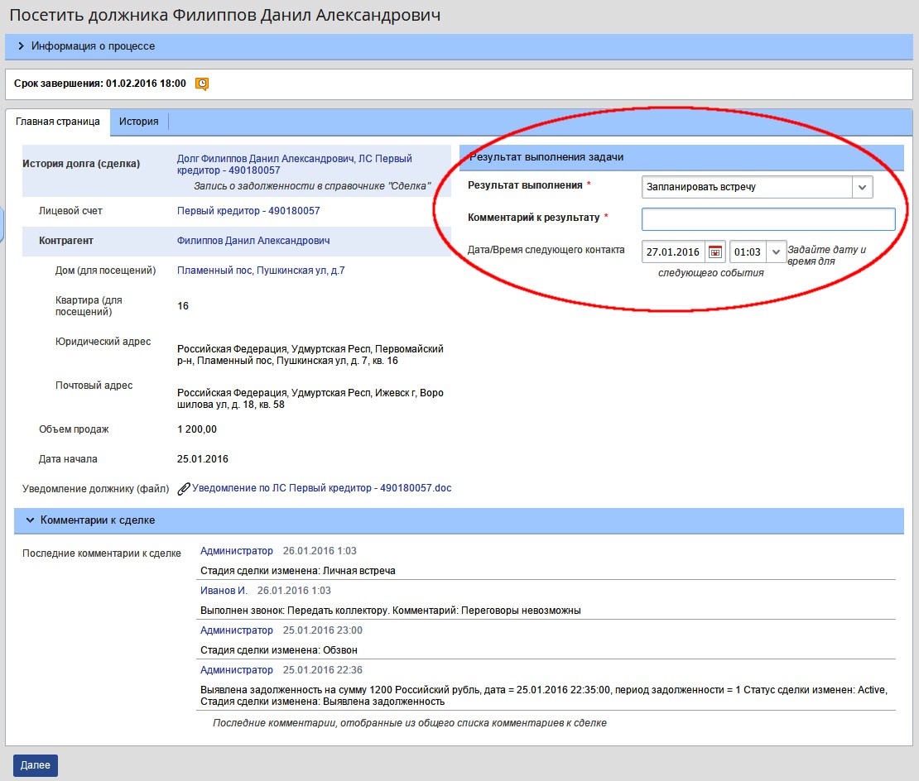Click 'Администратор' on the 25.01.2016 22:36 comment
The width and height of the screenshot is (919, 781).
[236, 670]
